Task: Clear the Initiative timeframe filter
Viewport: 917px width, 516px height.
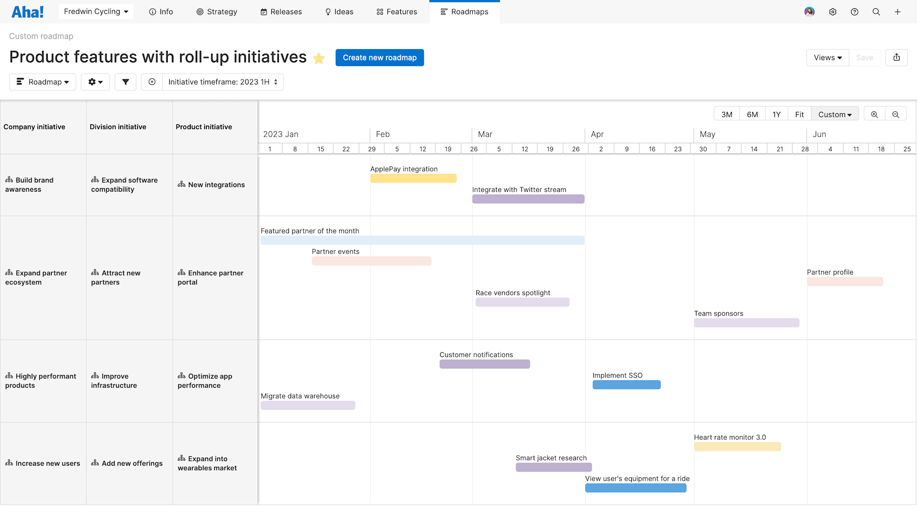Action: coord(151,82)
